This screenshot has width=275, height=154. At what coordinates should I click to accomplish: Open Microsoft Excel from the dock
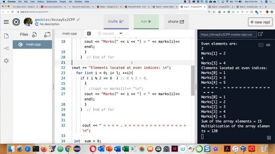click(x=125, y=149)
